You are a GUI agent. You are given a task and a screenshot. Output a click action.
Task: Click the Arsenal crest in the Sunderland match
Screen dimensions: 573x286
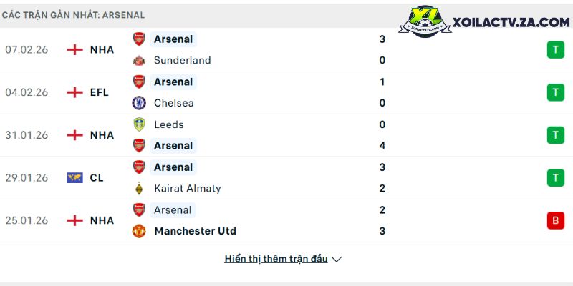tap(139, 39)
